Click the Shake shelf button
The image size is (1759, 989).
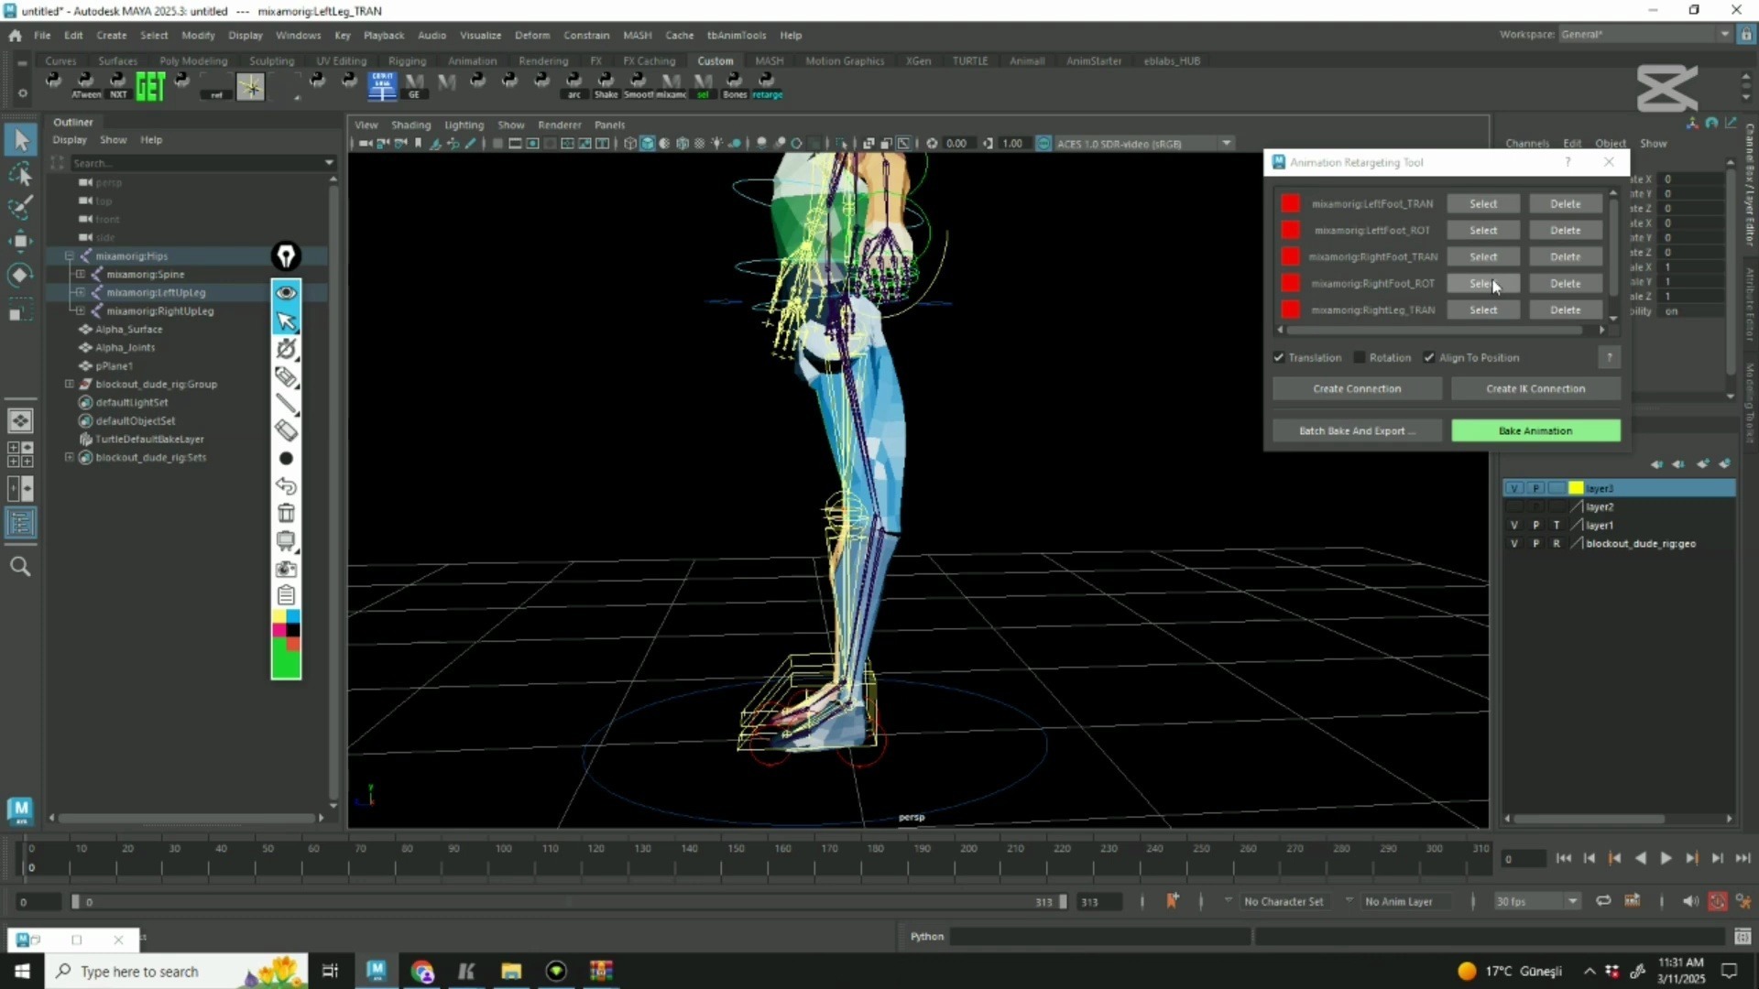(x=606, y=85)
